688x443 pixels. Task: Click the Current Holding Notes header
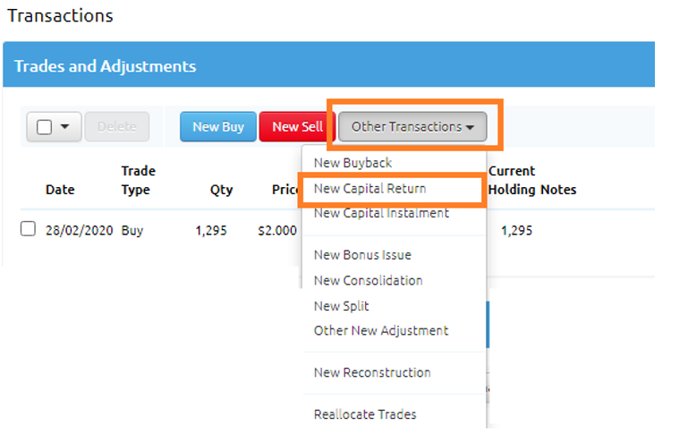pyautogui.click(x=532, y=180)
